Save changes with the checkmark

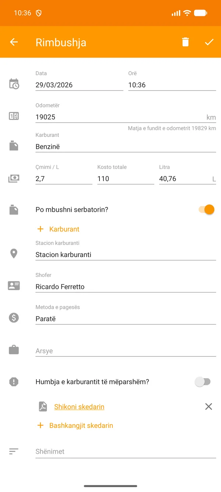coord(209,42)
